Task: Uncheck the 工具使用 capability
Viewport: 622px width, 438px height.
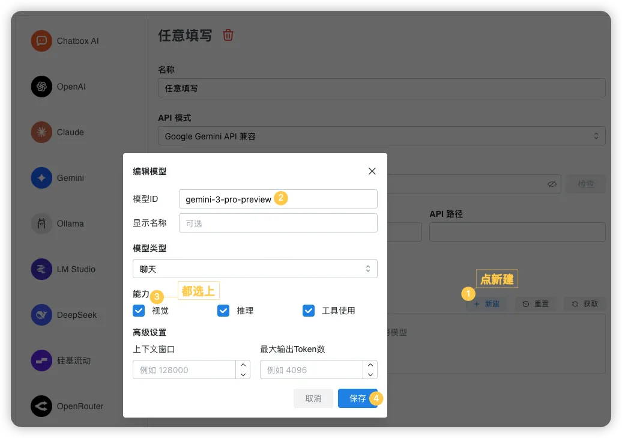Action: (x=308, y=311)
